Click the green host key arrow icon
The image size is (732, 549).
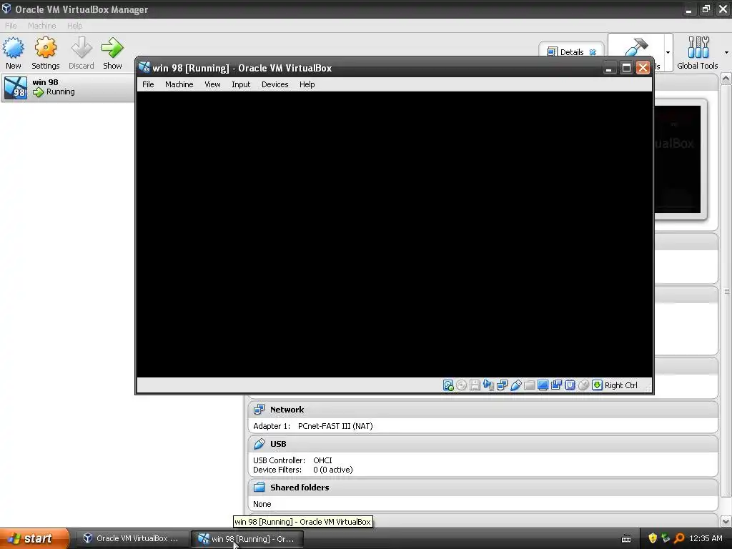597,385
